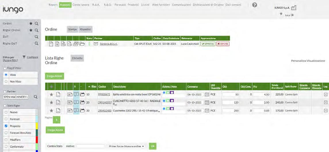Reject the order with the RIFIUTA button
The width and height of the screenshot is (329, 152).
click(x=223, y=44)
